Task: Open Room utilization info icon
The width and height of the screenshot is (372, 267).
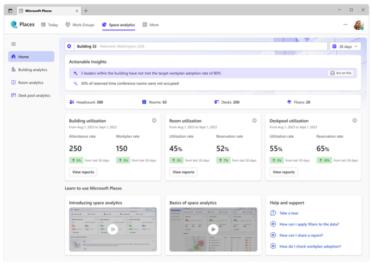Action: [x=254, y=121]
